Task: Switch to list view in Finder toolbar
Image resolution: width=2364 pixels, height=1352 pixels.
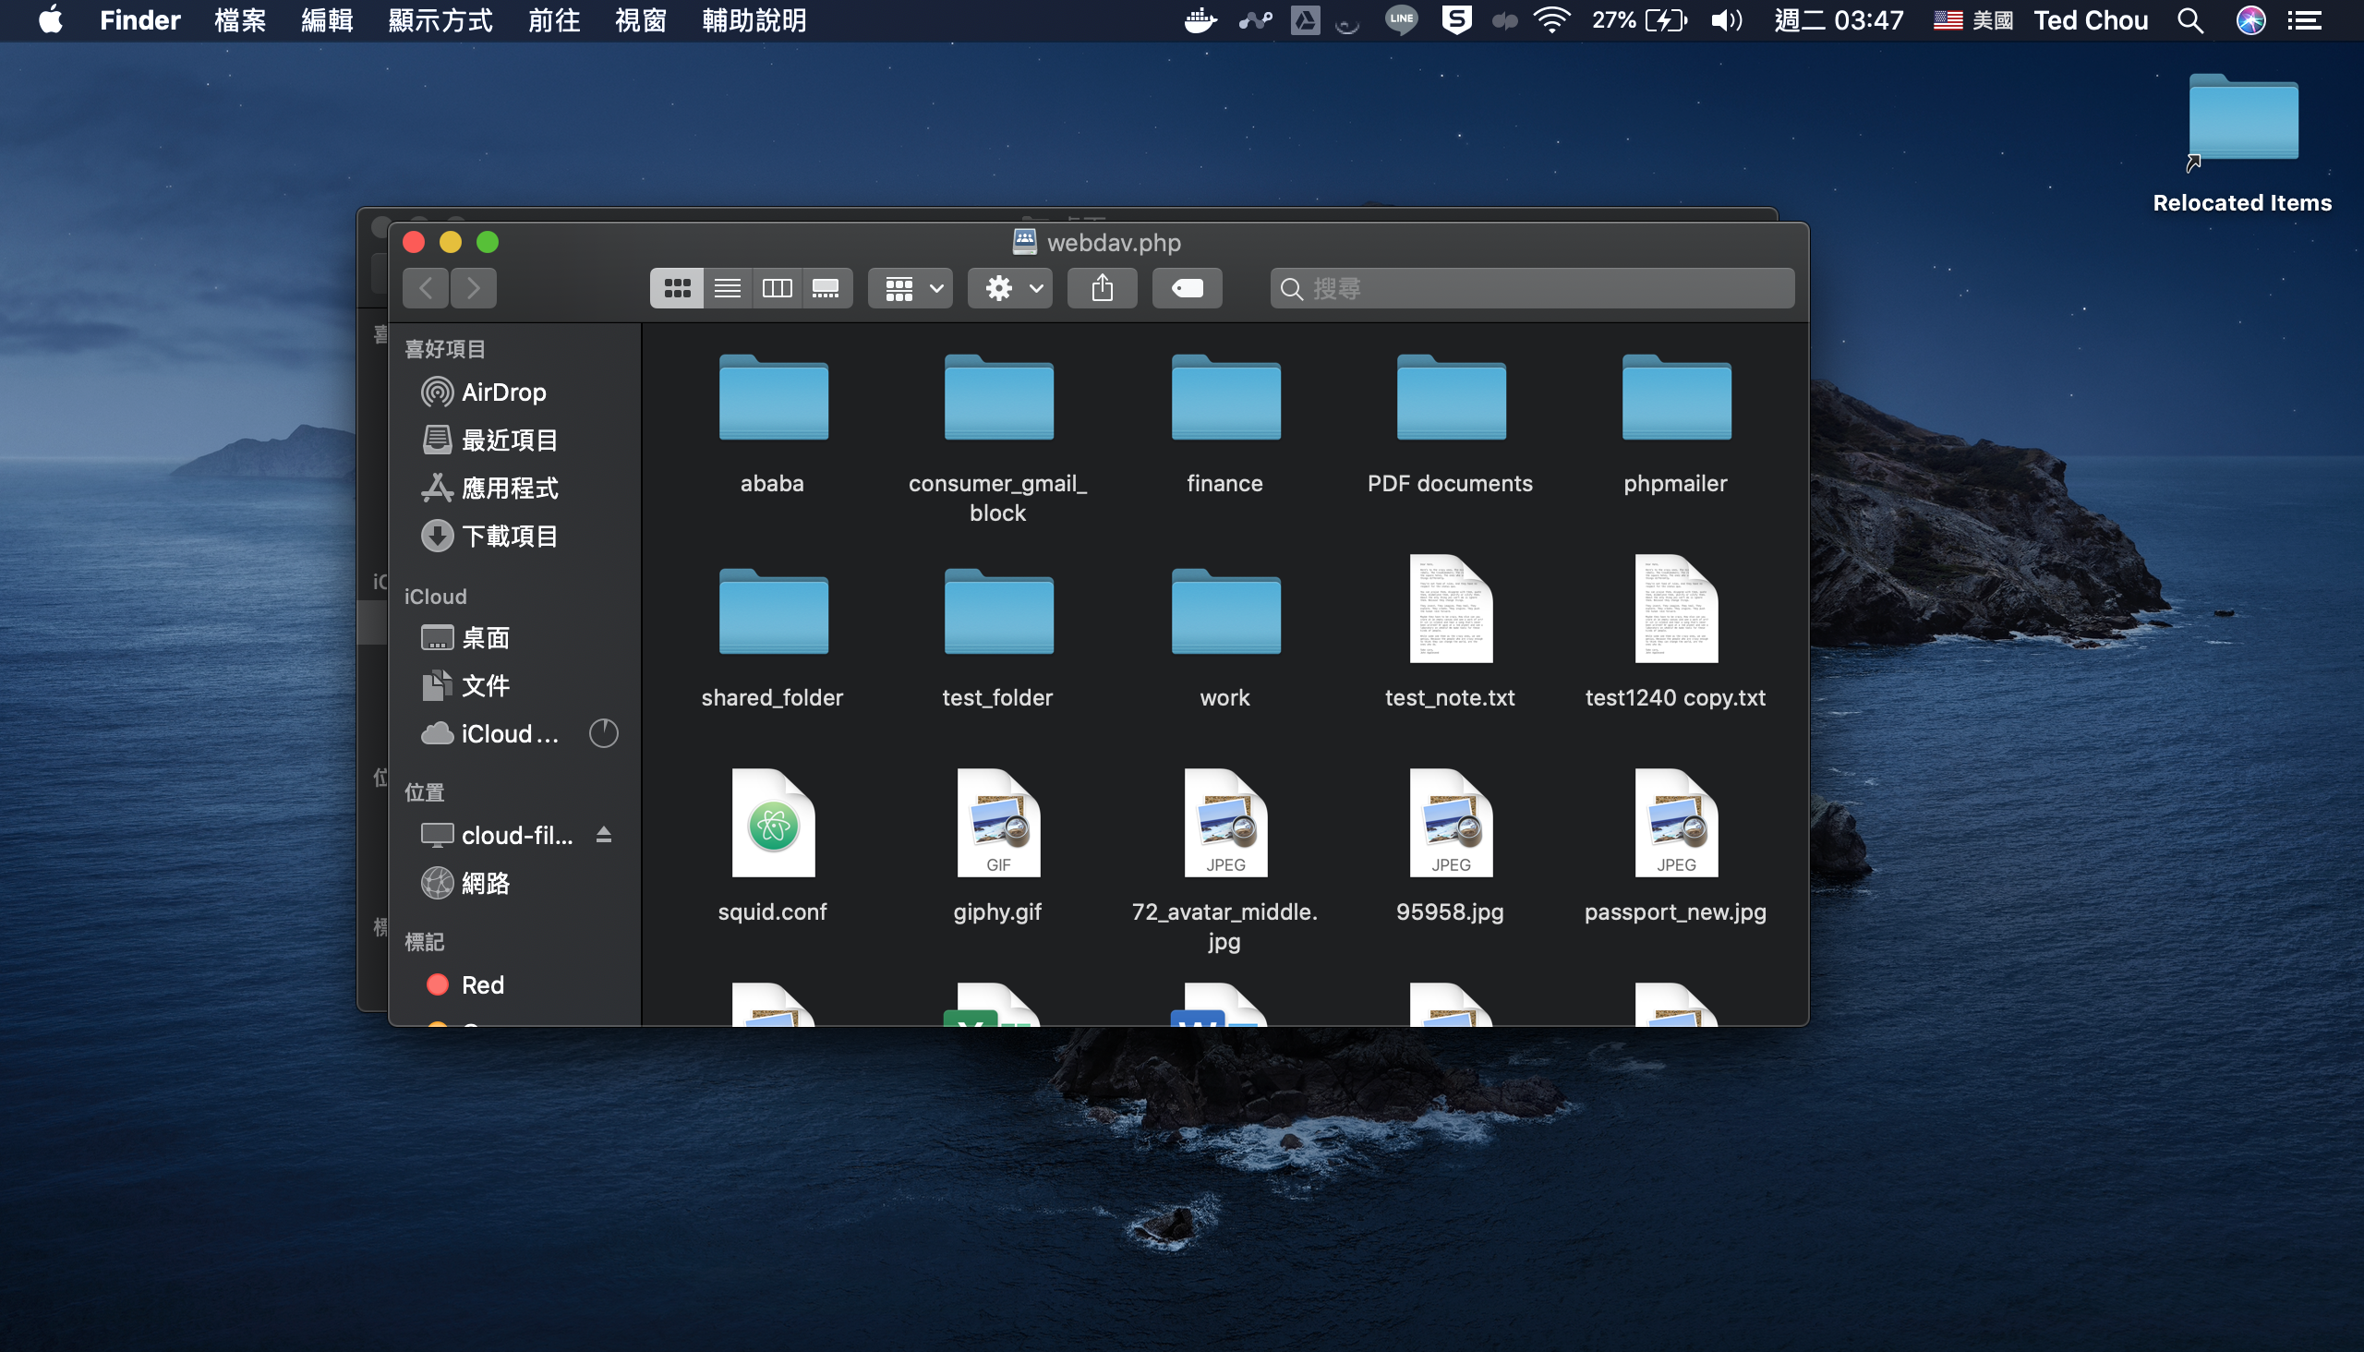Action: 727,289
